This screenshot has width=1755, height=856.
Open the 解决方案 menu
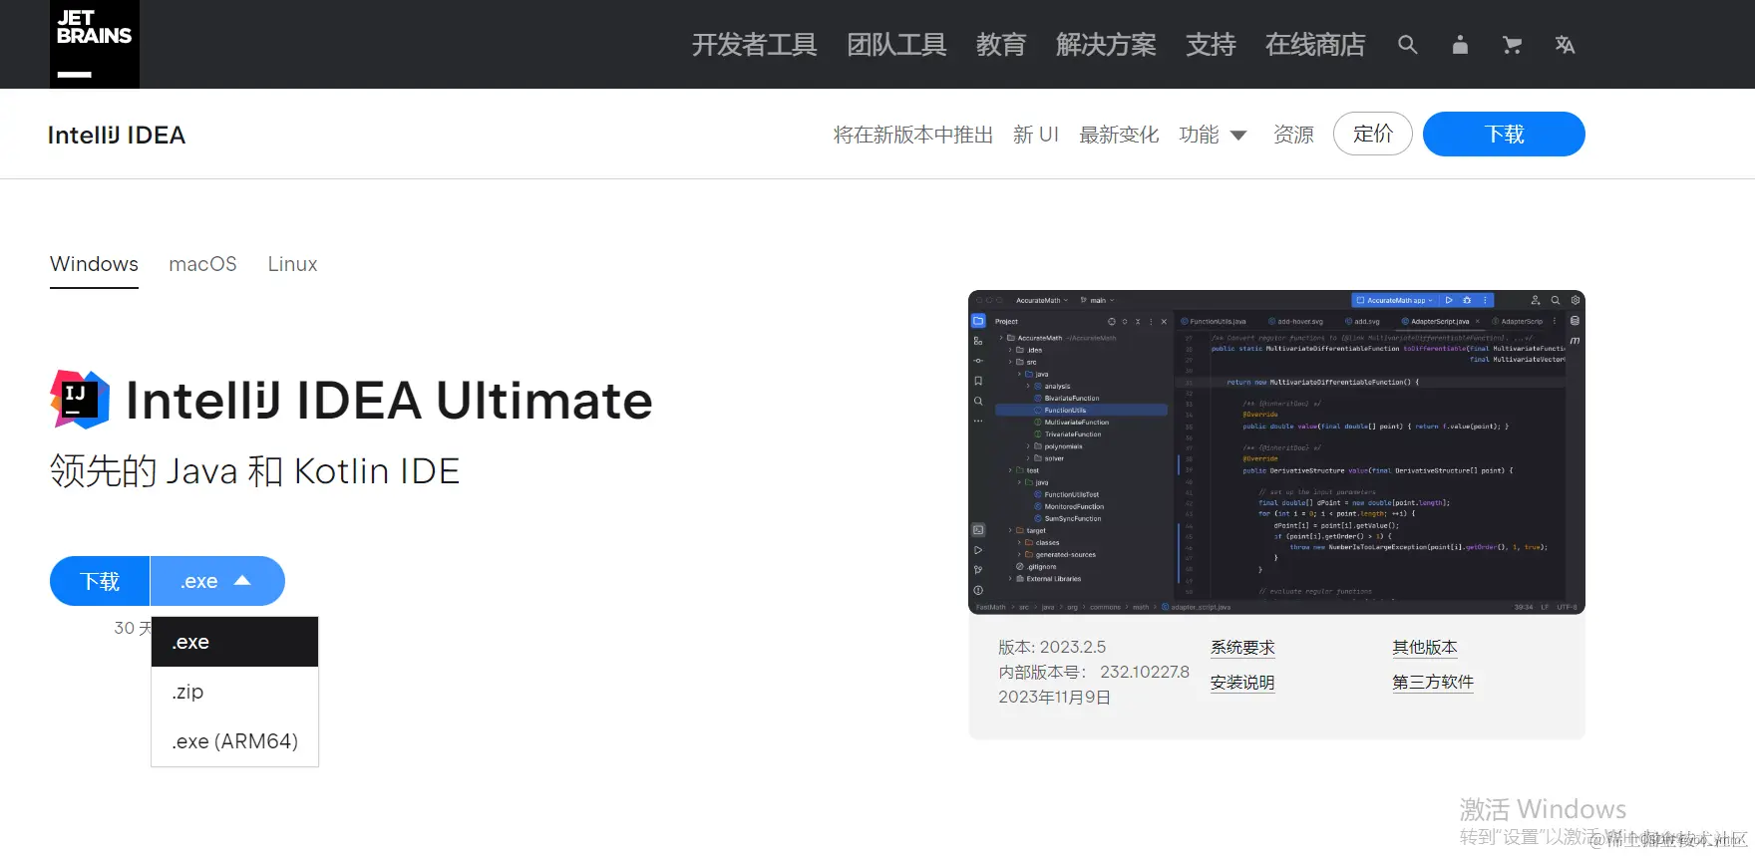tap(1106, 45)
